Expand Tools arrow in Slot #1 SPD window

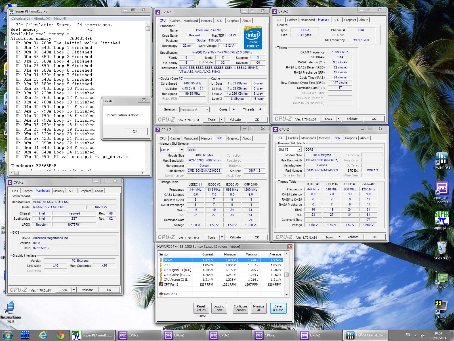(x=222, y=237)
